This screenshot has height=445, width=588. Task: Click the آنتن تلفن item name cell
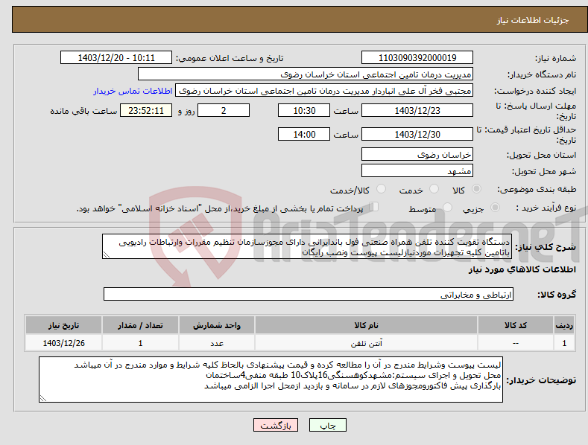[x=366, y=343]
